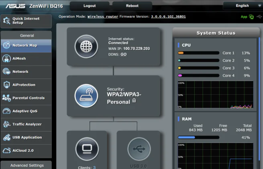Click the Clients count 3 link
Screen dimensions: 263x169
click(94, 167)
